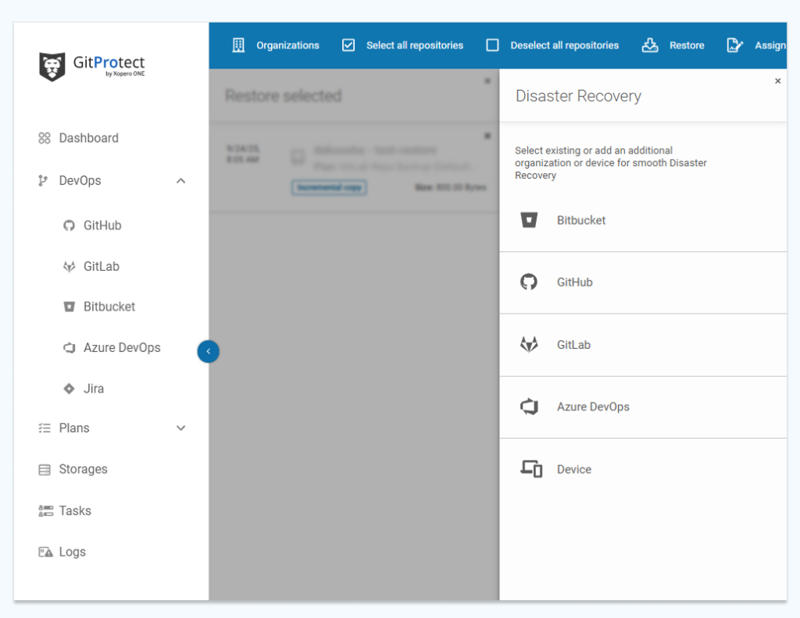The image size is (800, 618).
Task: Close the Disaster Recovery panel
Action: click(x=777, y=81)
